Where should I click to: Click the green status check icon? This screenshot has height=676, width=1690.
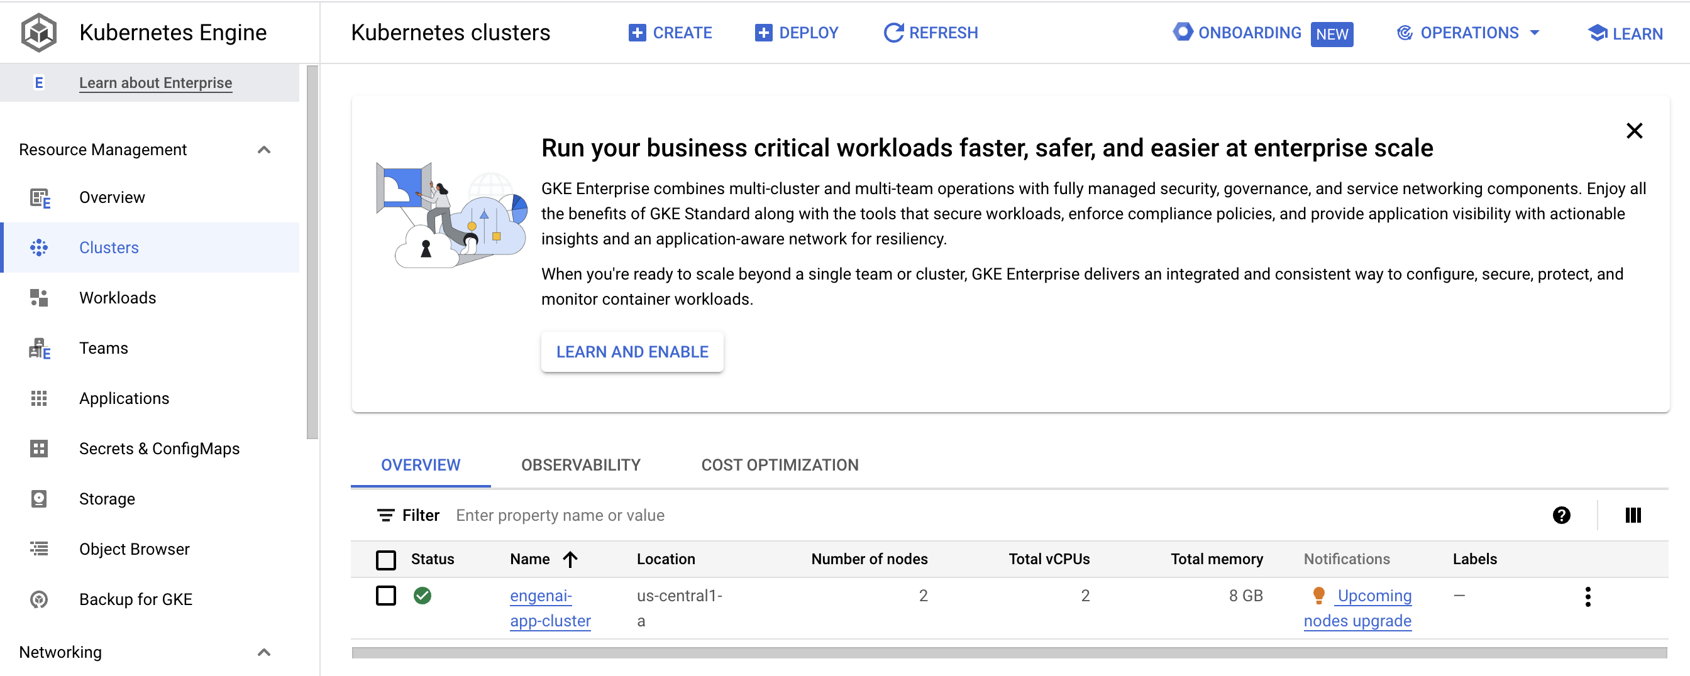[x=422, y=596]
